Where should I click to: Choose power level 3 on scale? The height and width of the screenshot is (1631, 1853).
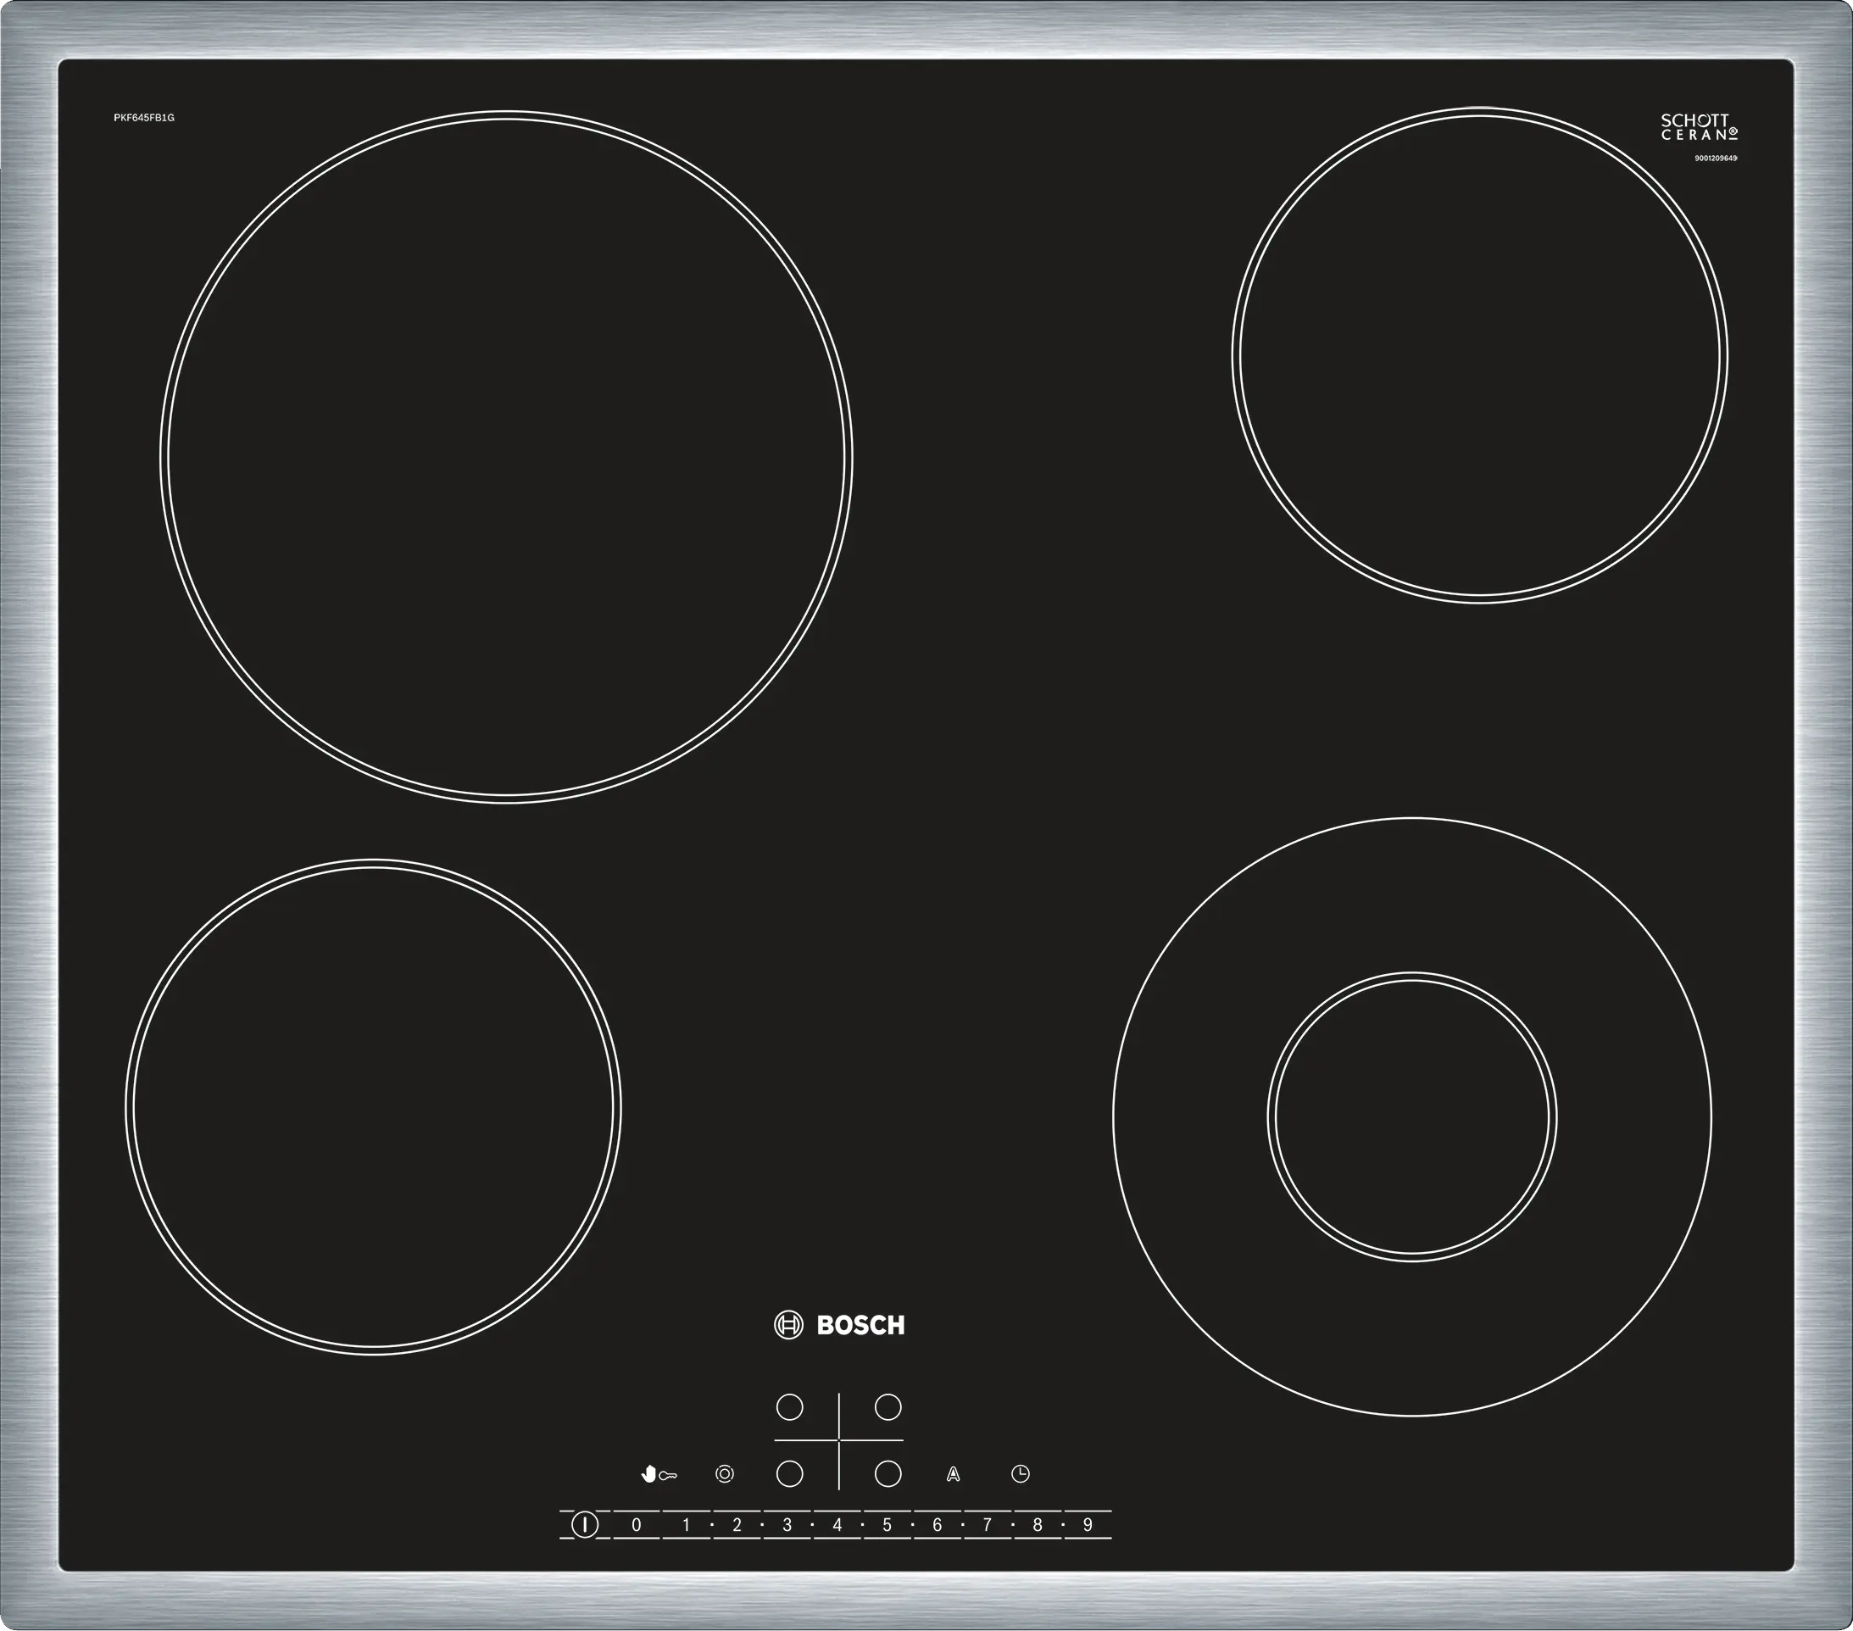tap(787, 1525)
